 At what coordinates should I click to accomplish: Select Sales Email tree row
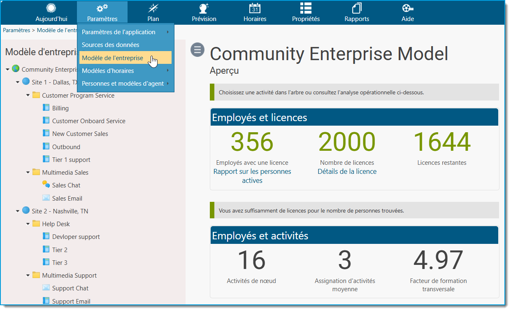click(x=67, y=199)
